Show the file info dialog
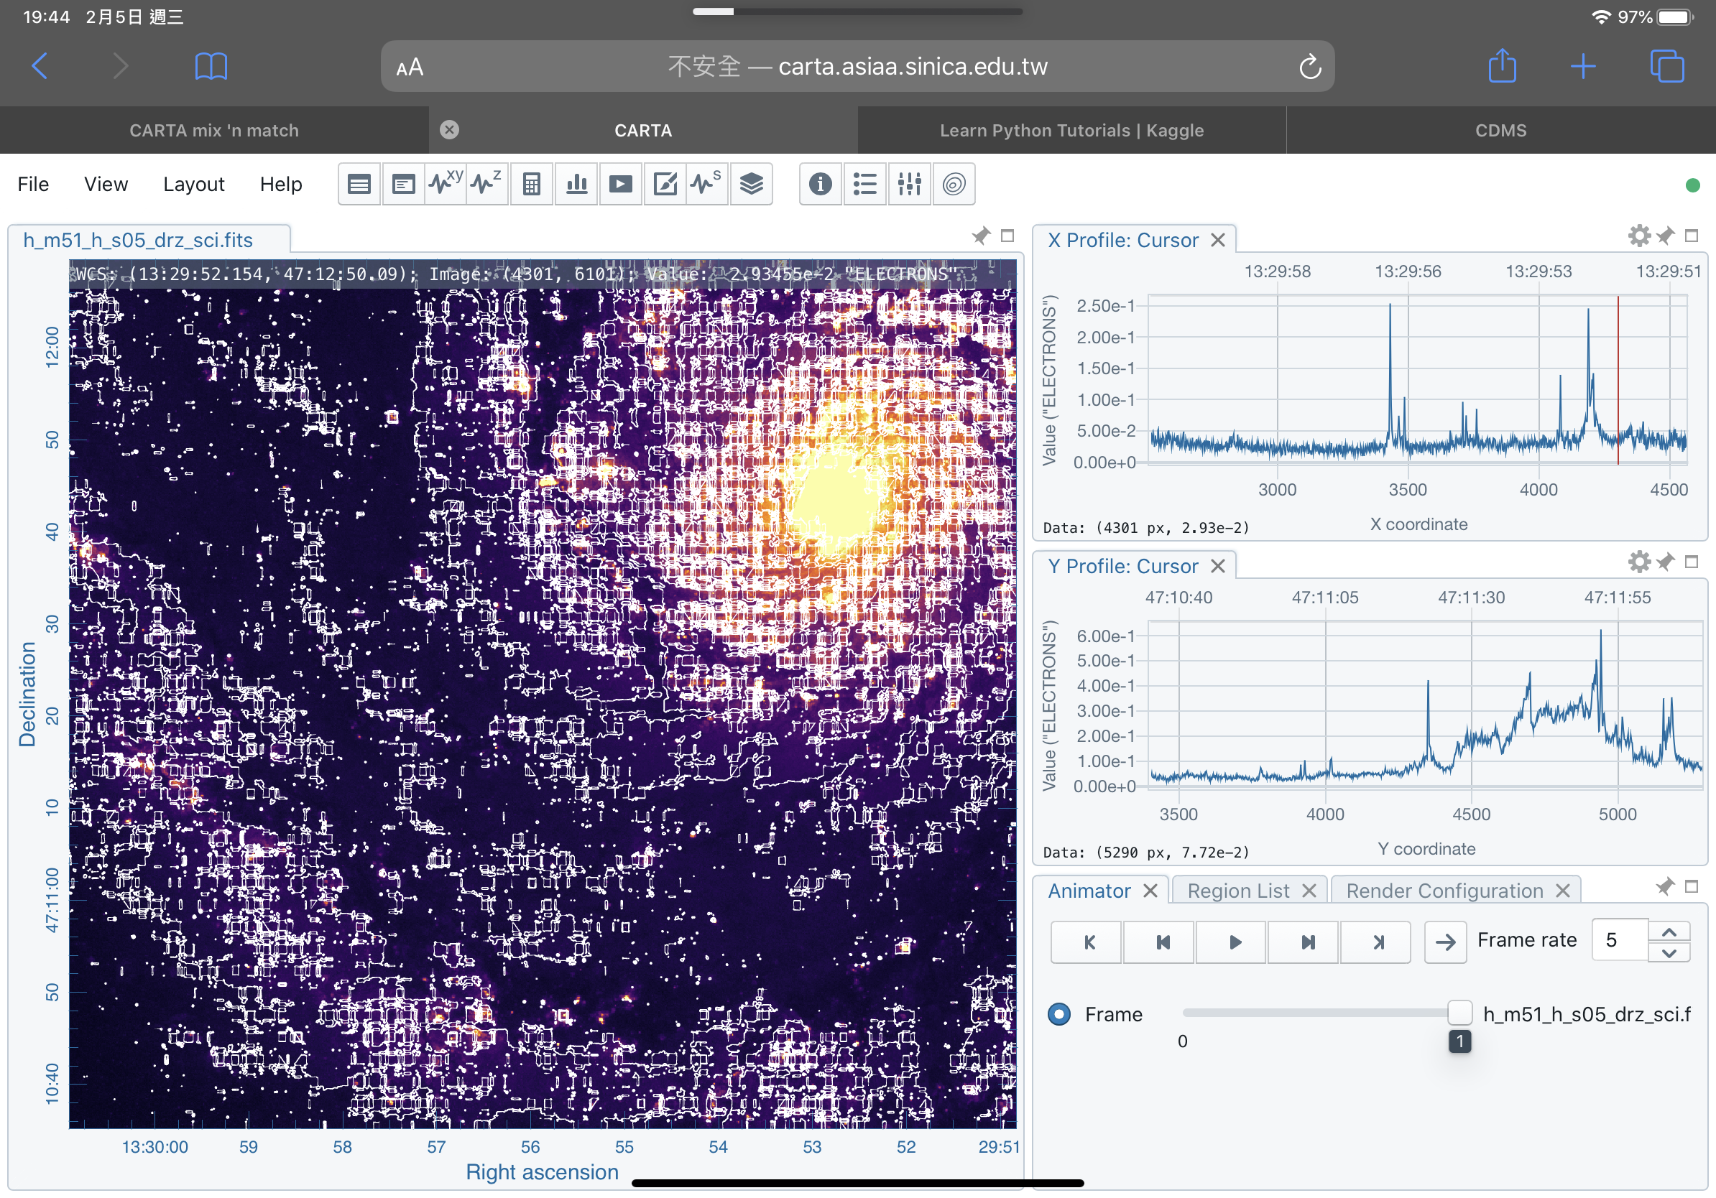The width and height of the screenshot is (1716, 1198). pyautogui.click(x=821, y=184)
